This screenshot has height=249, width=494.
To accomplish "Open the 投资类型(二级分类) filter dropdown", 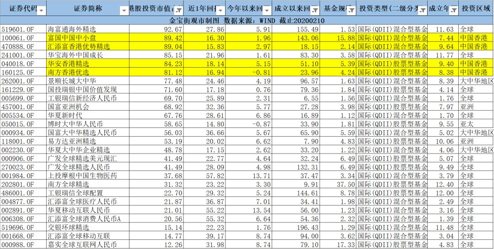I will (422, 11).
